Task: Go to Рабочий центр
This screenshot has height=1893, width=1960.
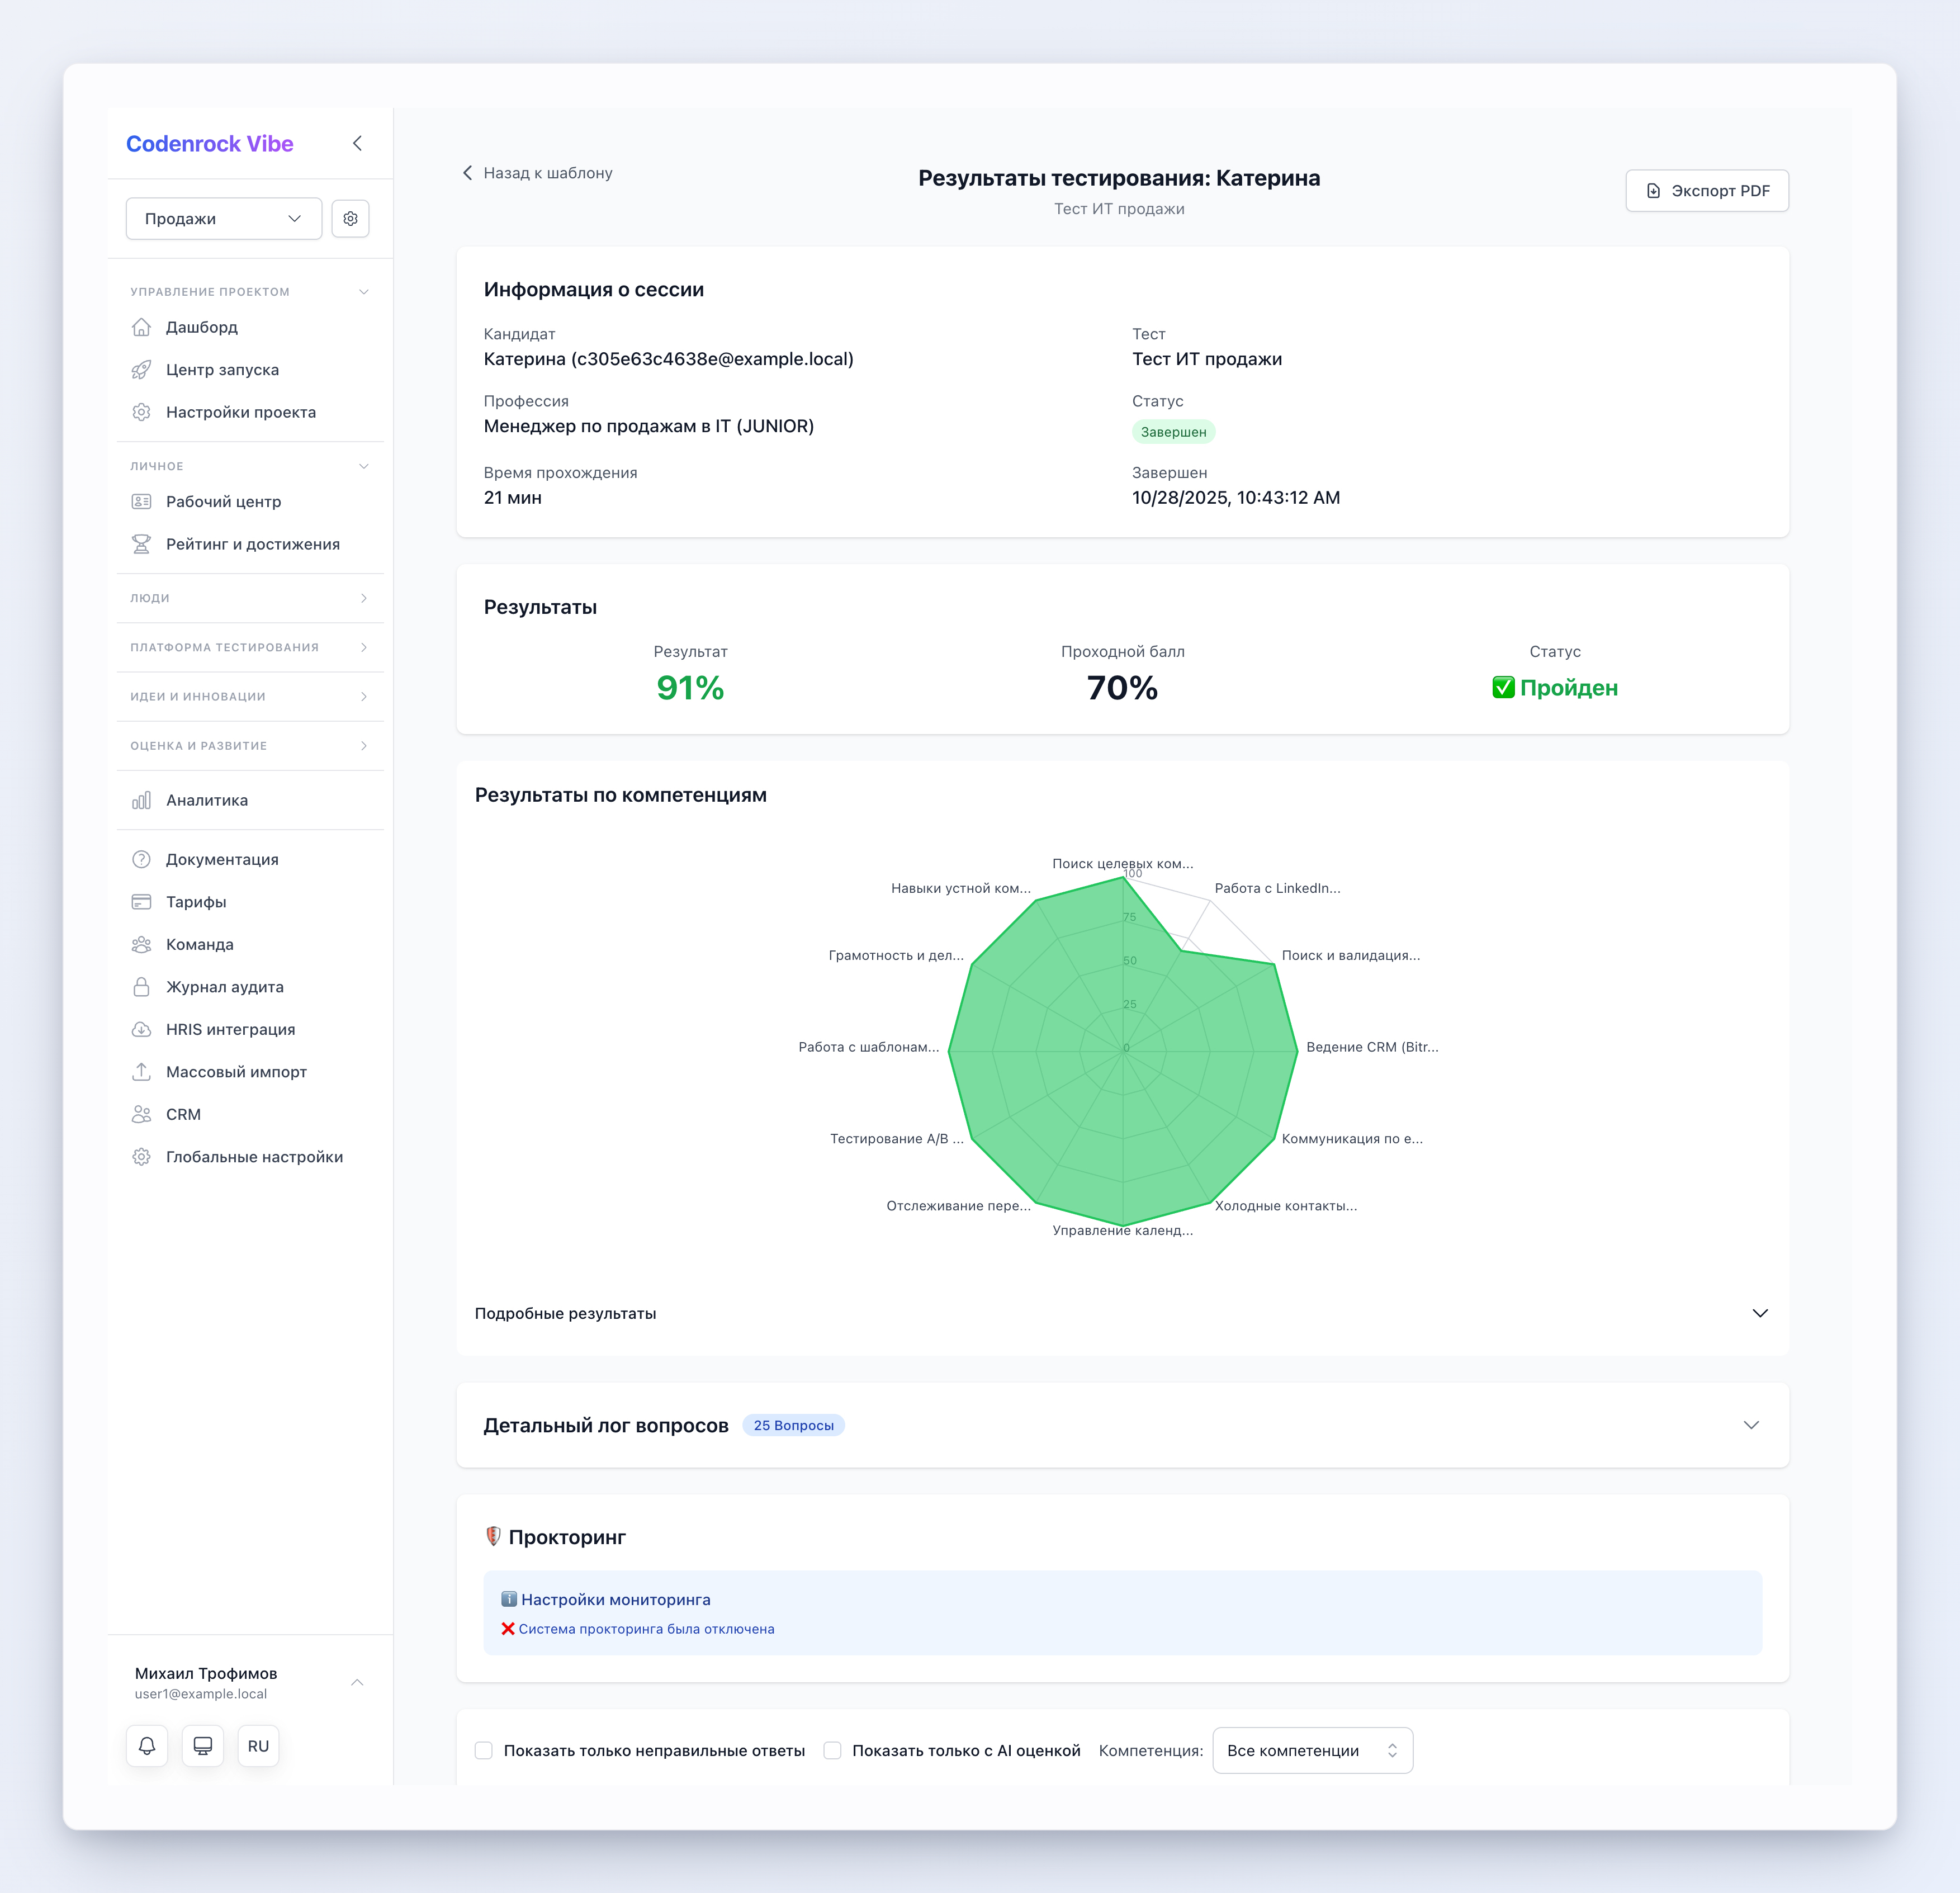Action: [250, 502]
